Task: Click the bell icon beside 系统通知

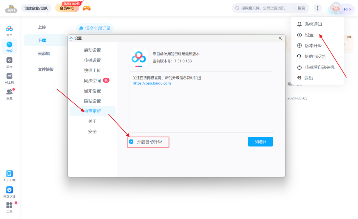Action: (300, 24)
